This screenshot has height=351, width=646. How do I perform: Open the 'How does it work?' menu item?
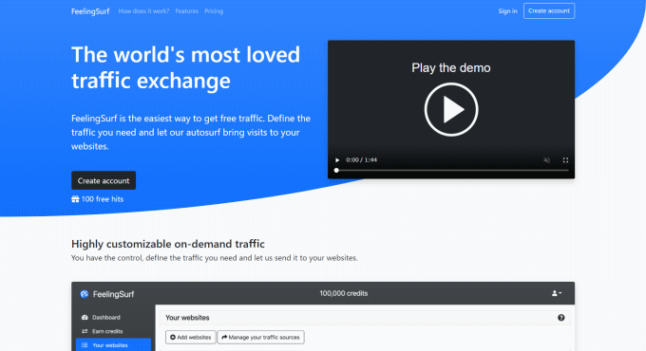(143, 11)
